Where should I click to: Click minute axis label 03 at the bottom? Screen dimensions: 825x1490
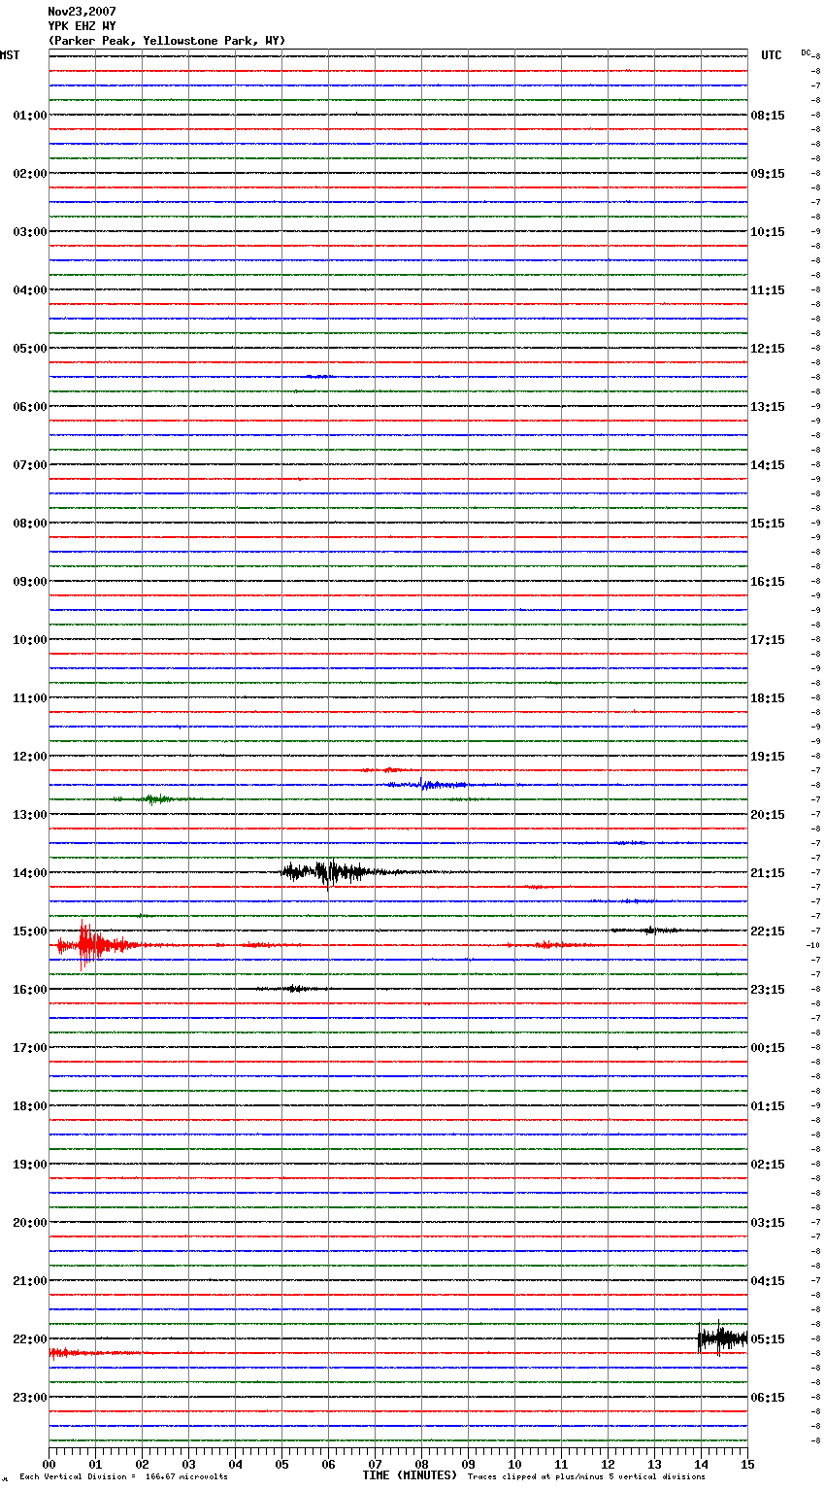pyautogui.click(x=189, y=1464)
